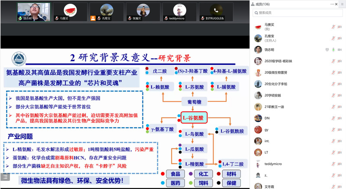Open the list menu icon at bottom-left
The width and height of the screenshot is (346, 189).
click(x=5, y=176)
